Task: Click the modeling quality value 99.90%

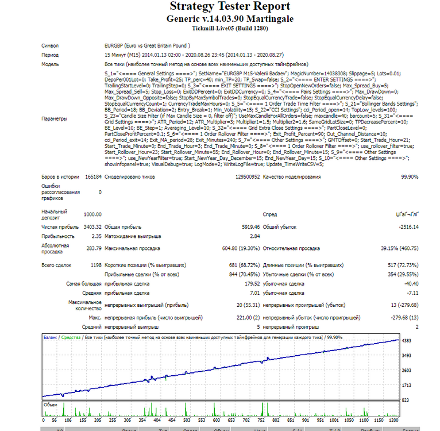Action: (x=410, y=177)
